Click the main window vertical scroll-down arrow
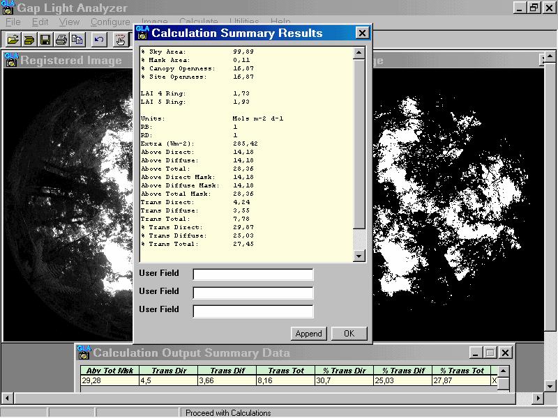 click(x=550, y=386)
